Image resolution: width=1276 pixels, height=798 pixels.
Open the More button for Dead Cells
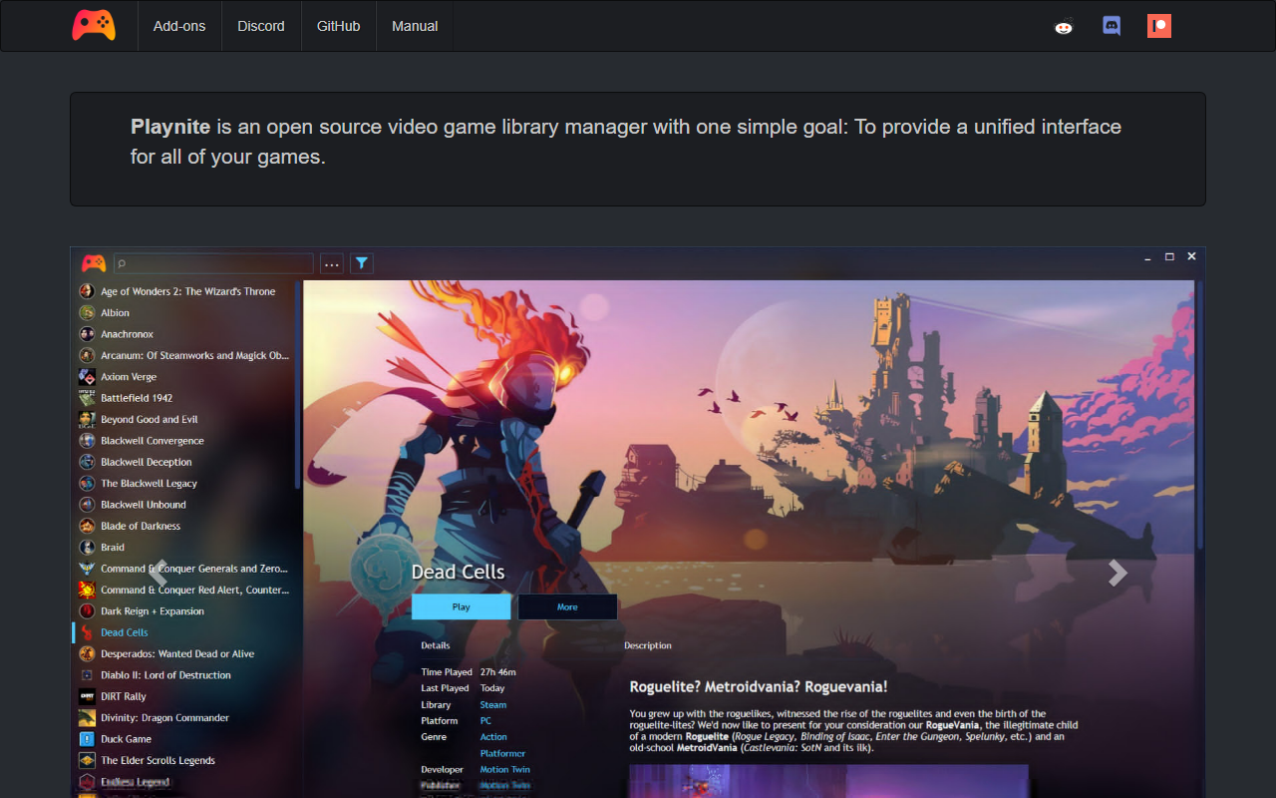coord(567,606)
